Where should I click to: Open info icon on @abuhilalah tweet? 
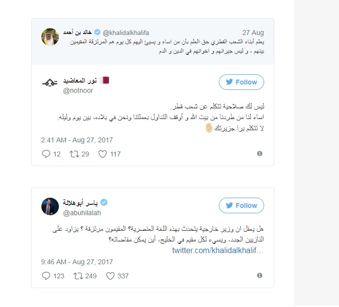pyautogui.click(x=260, y=275)
